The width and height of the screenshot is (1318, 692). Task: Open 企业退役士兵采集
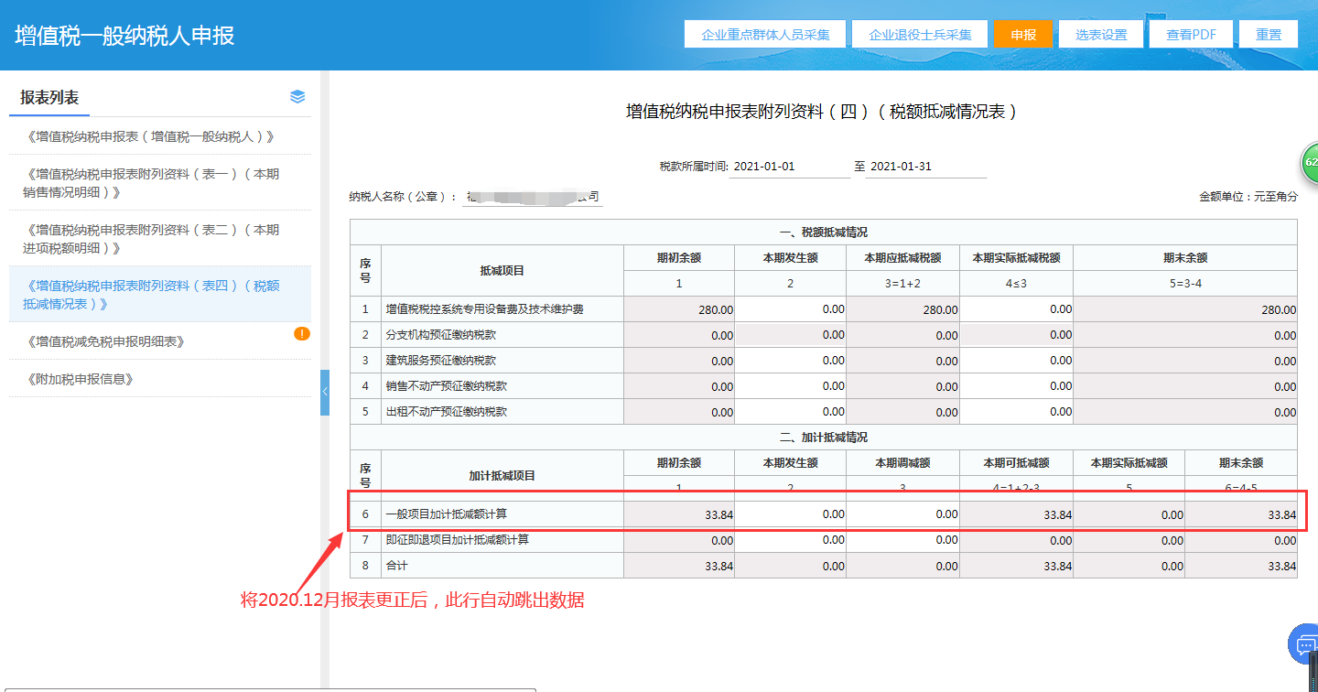pos(920,34)
